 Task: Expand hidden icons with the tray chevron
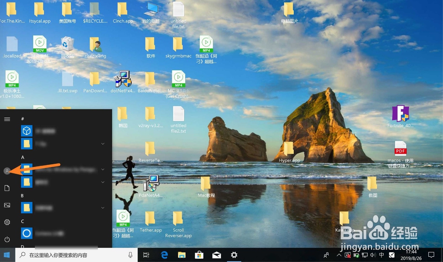(x=338, y=255)
